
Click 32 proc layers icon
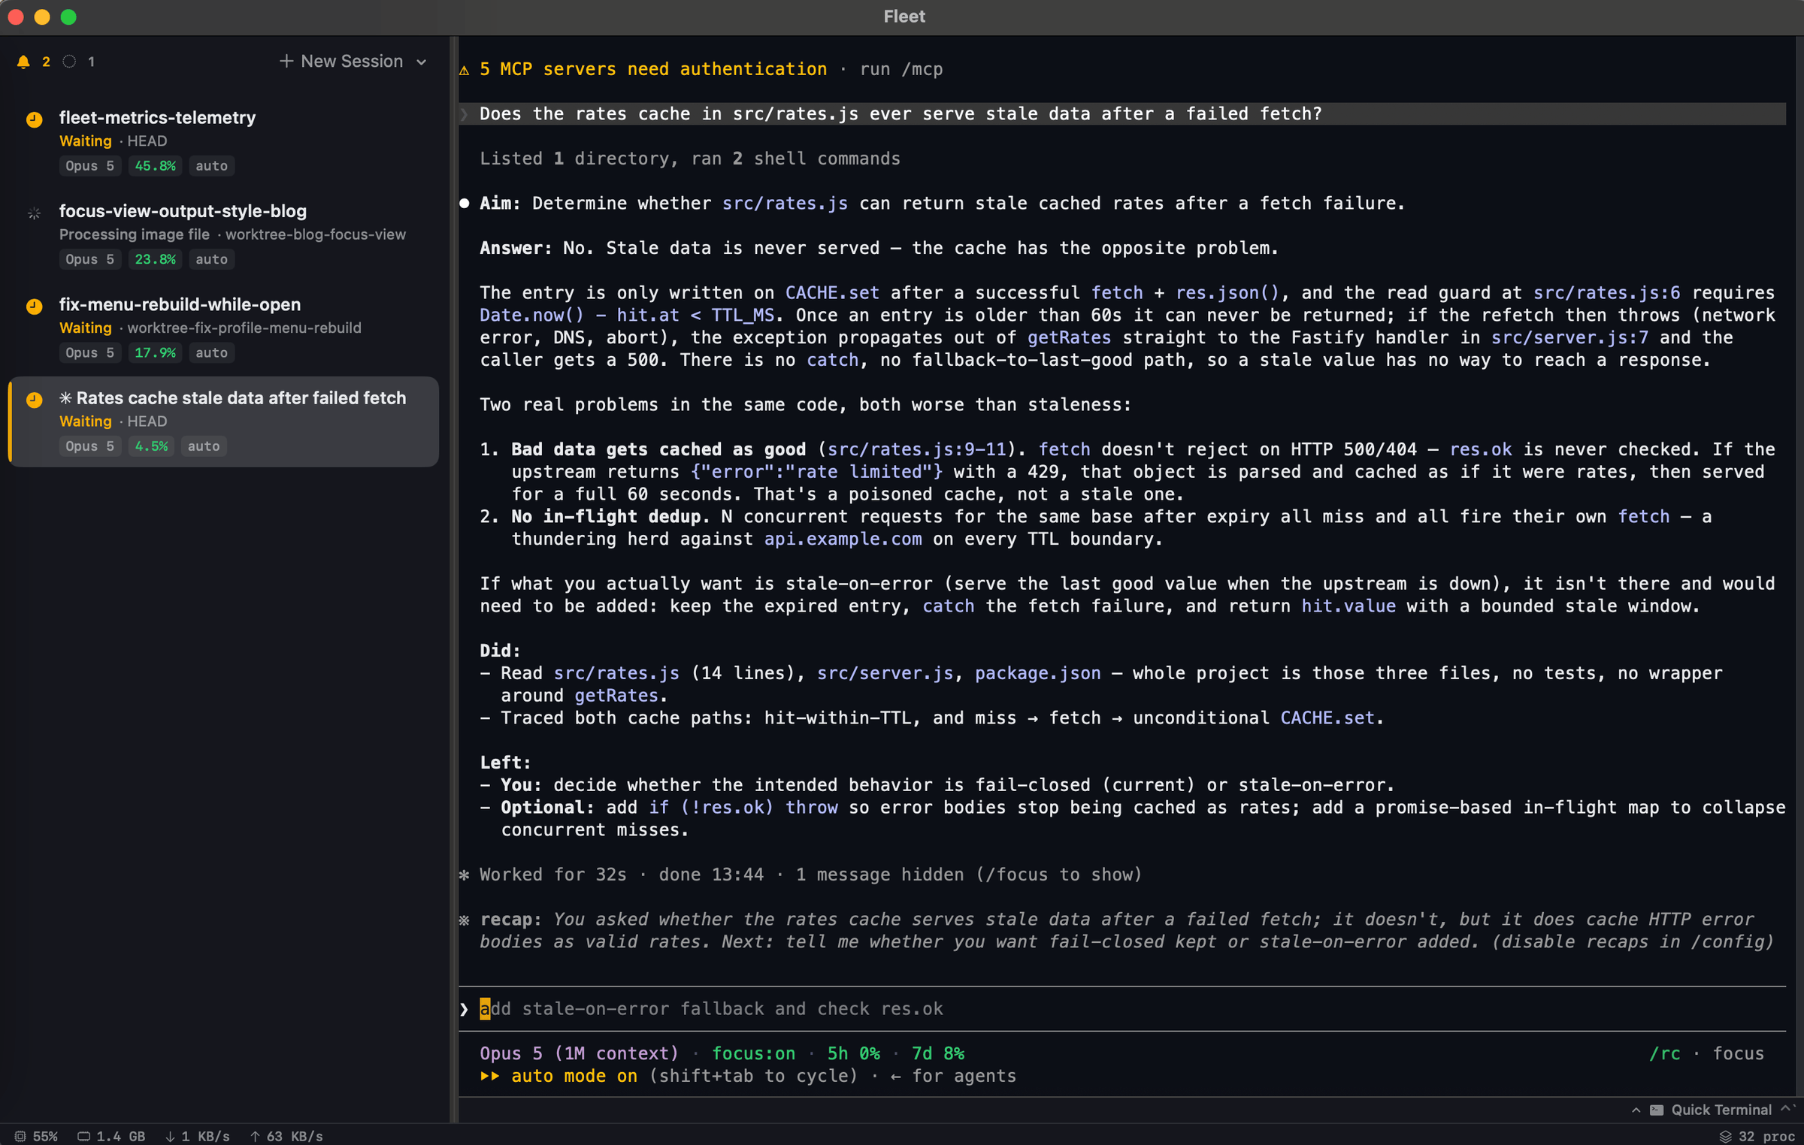(x=1725, y=1137)
